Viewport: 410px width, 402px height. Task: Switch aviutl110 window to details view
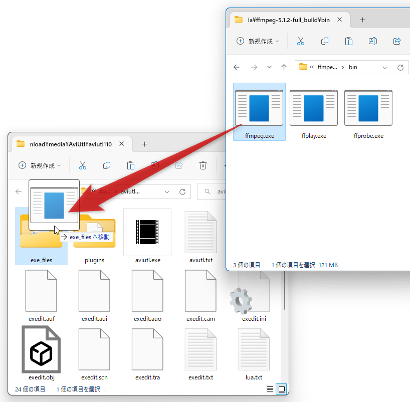(x=270, y=389)
